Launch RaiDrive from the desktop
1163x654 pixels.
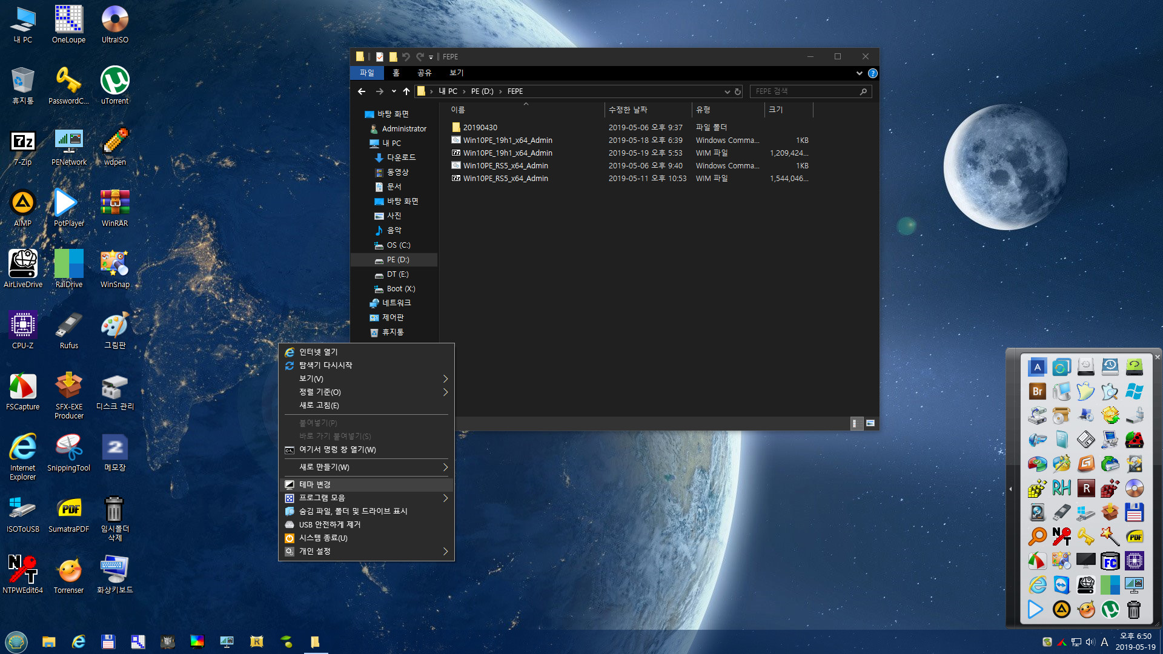tap(68, 269)
